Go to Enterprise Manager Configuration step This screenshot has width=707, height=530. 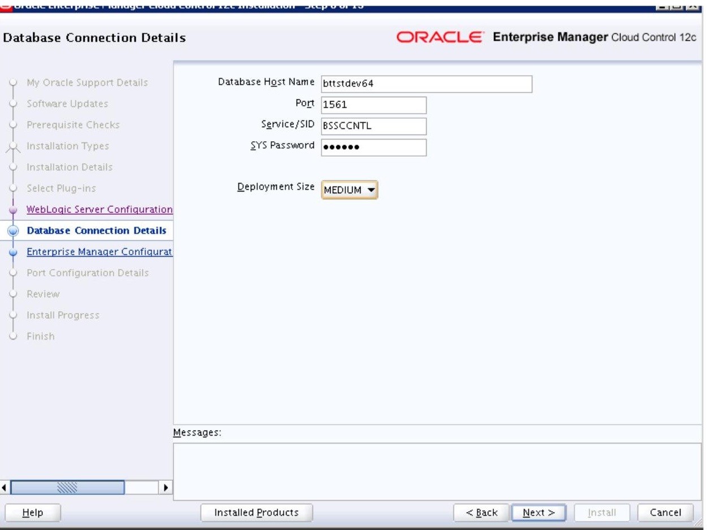(99, 251)
